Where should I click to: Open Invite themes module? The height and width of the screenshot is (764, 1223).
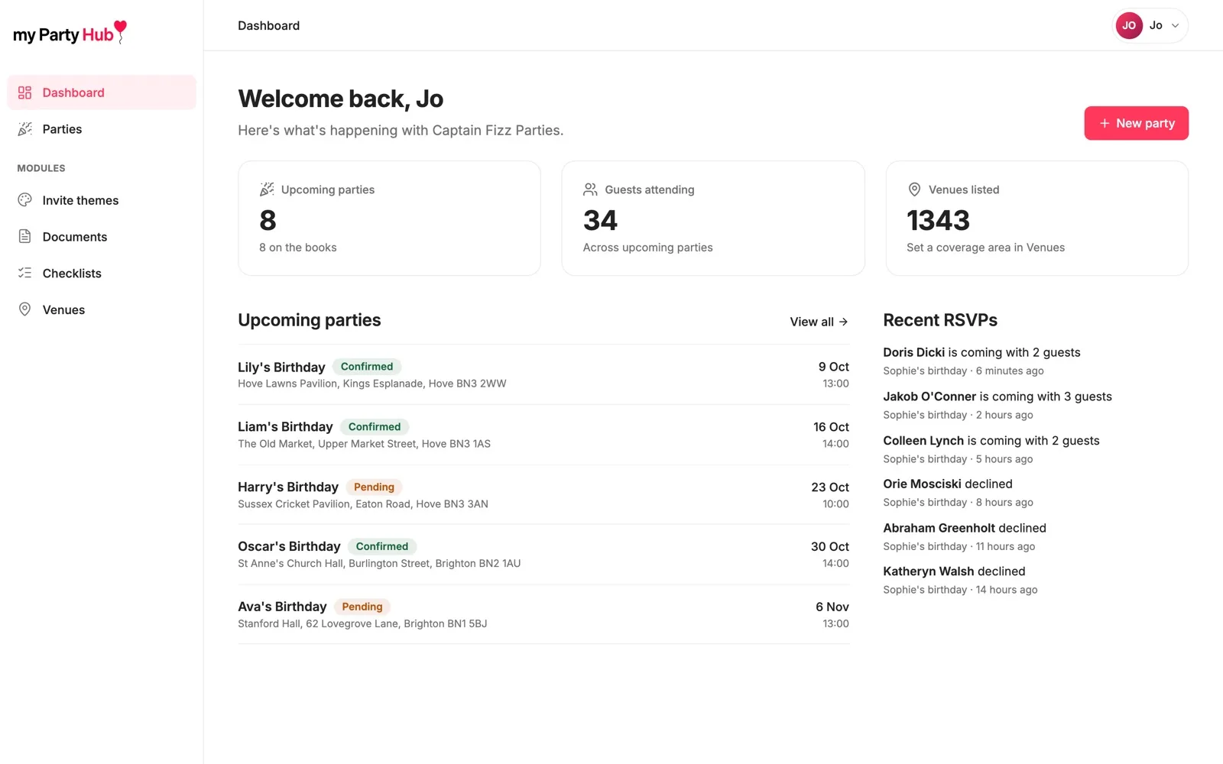[102, 200]
